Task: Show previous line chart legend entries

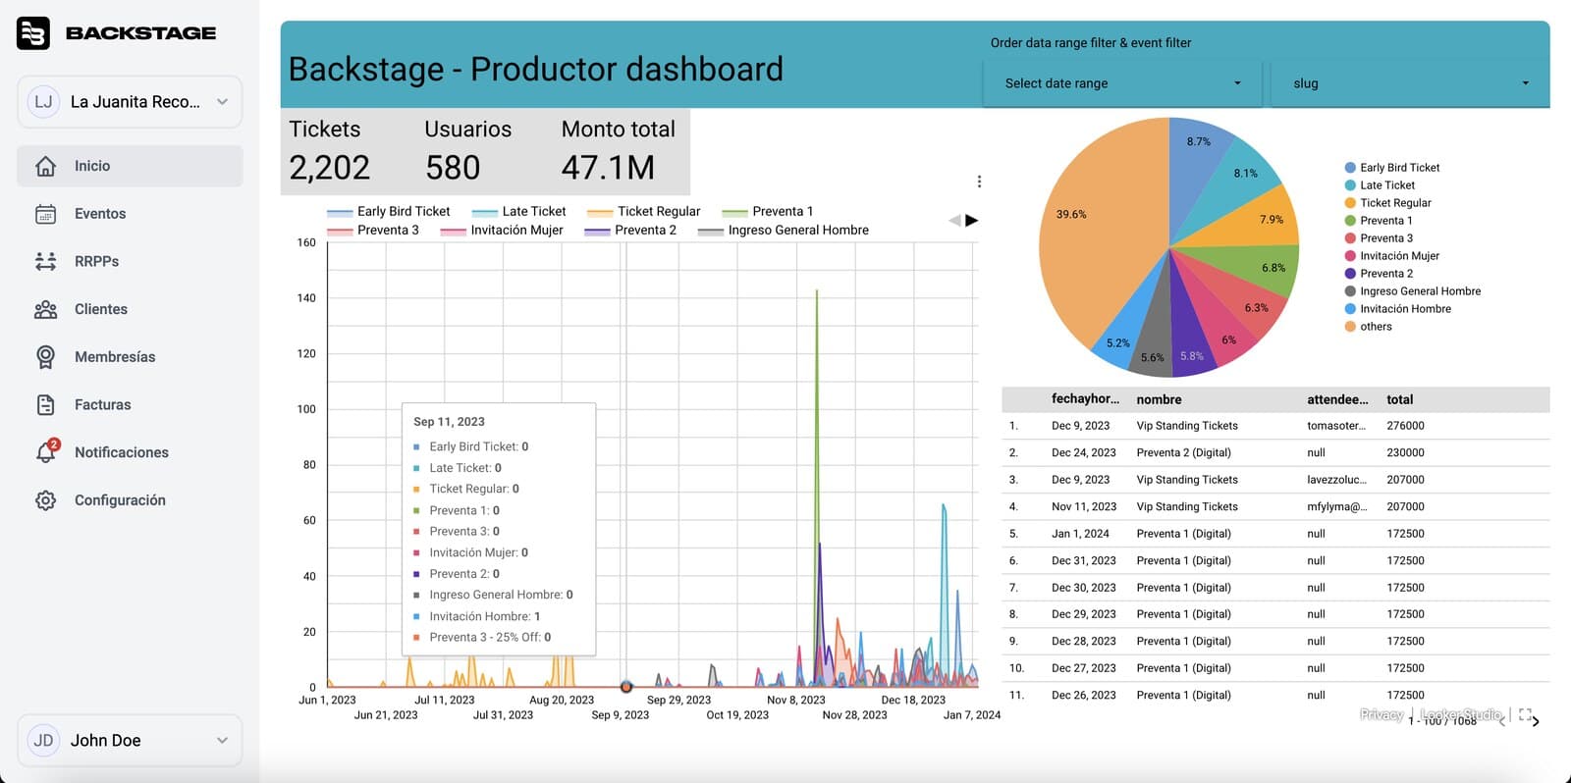Action: coord(954,221)
